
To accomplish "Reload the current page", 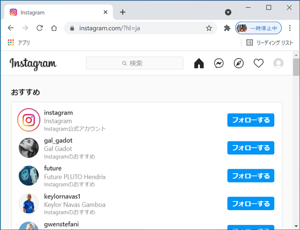I will [40, 28].
